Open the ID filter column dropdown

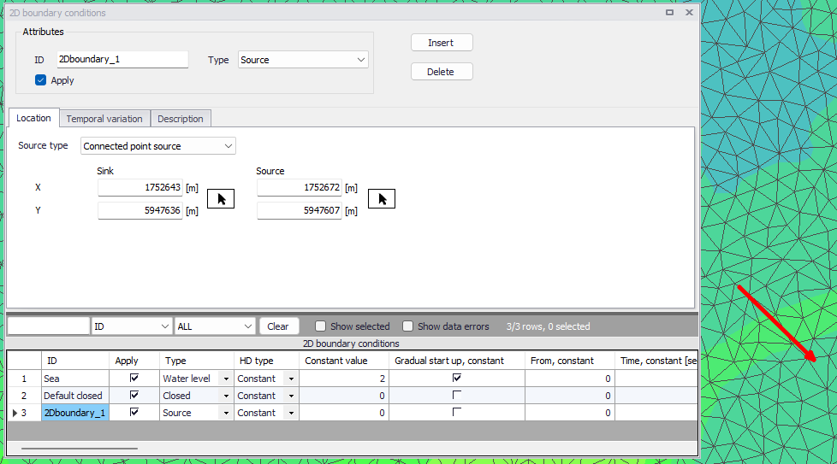[131, 326]
